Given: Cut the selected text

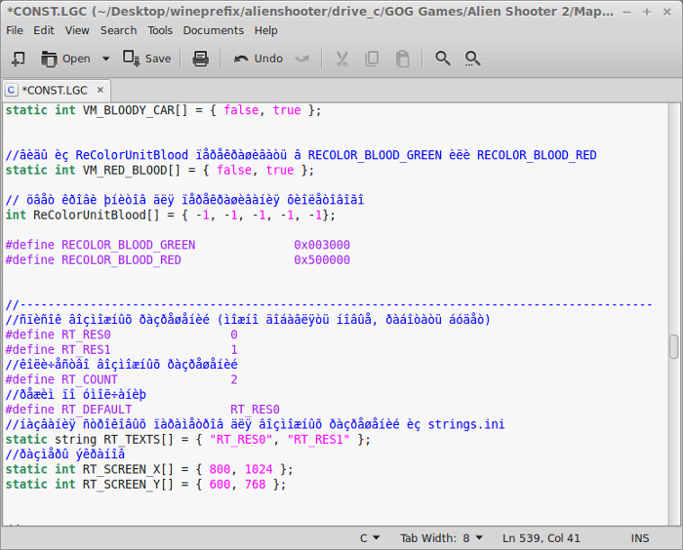Looking at the screenshot, I should [341, 59].
